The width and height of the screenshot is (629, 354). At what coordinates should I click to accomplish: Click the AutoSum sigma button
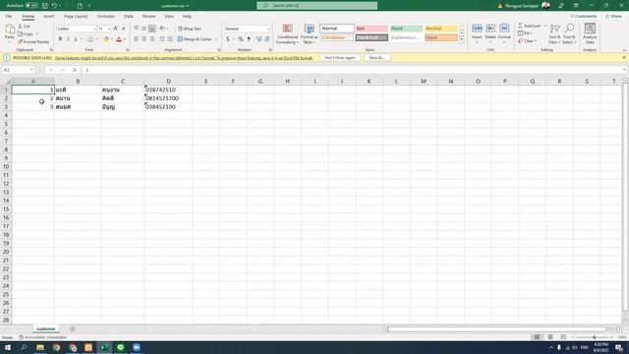529,26
